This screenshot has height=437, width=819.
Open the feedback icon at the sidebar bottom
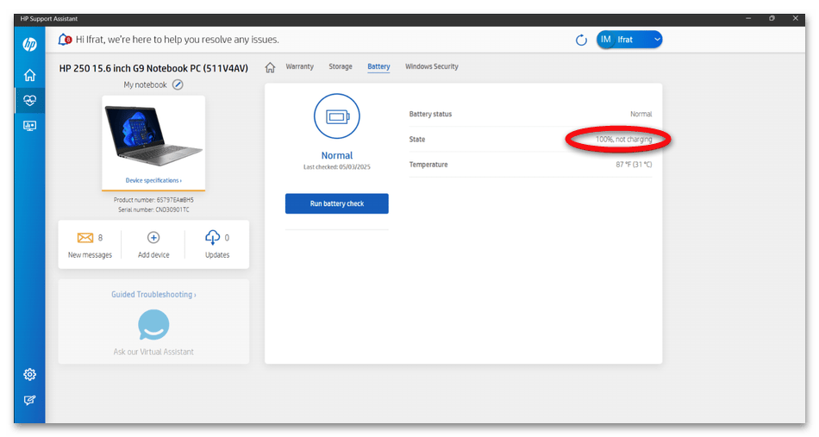pos(30,400)
